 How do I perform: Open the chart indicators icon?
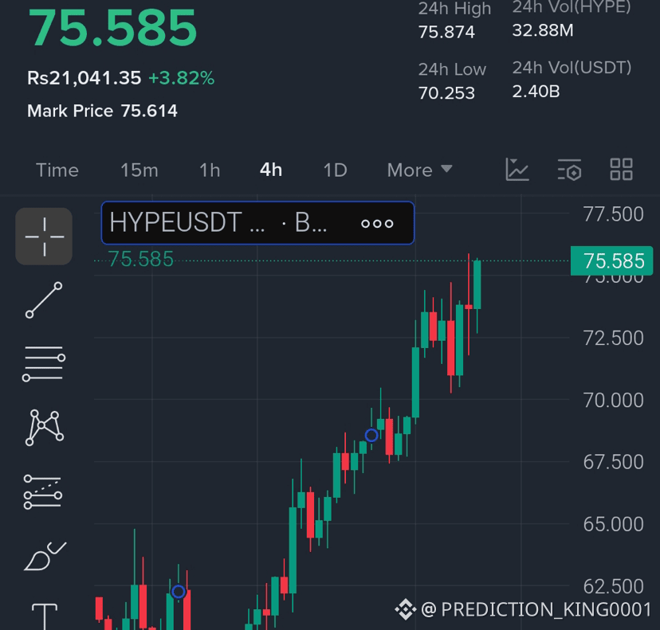(x=517, y=170)
